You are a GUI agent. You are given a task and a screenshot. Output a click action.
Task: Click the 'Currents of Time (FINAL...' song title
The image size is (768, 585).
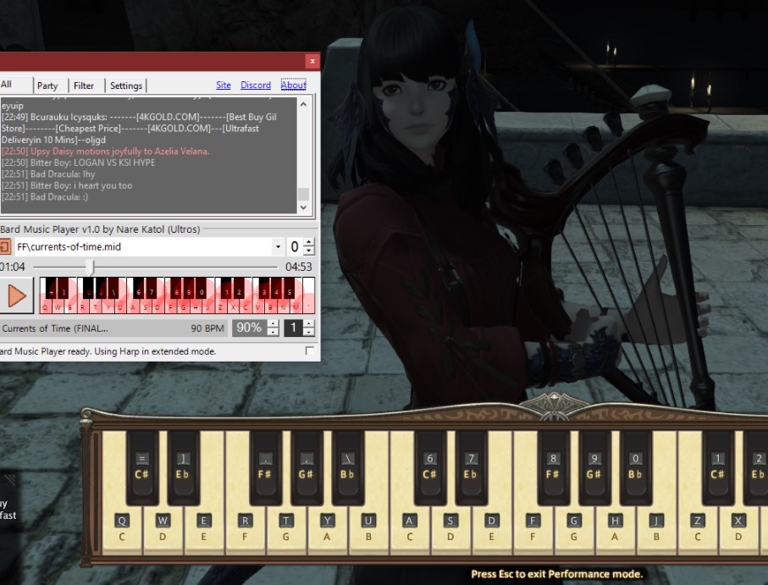pyautogui.click(x=55, y=328)
